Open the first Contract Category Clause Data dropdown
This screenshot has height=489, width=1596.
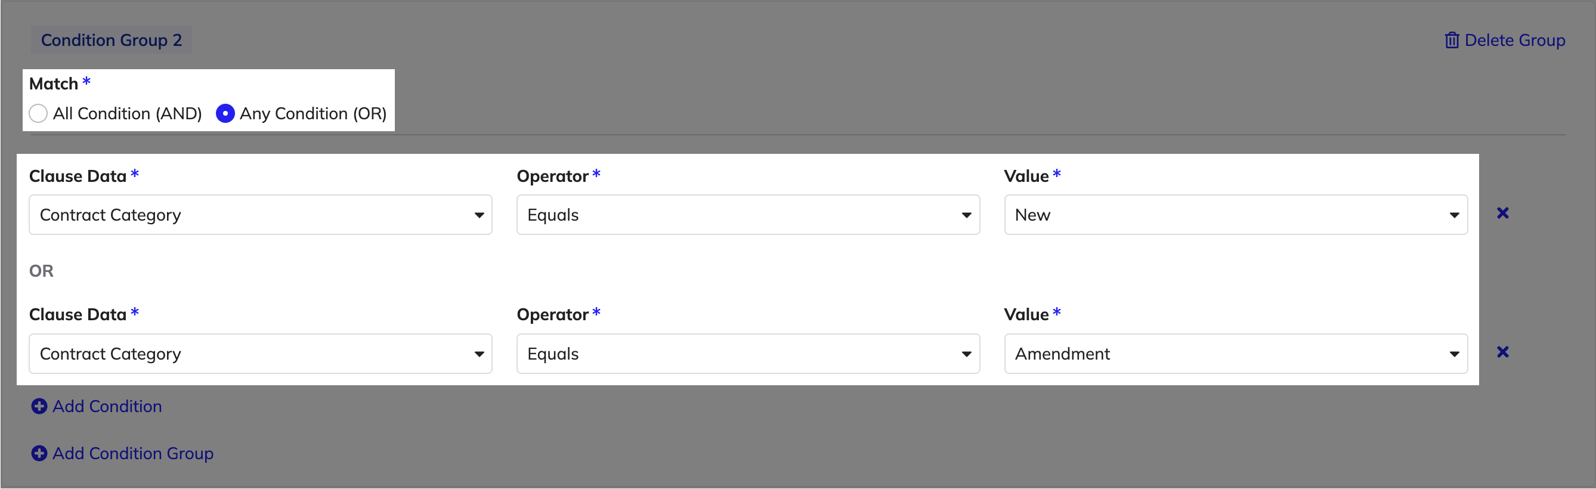[x=261, y=215]
